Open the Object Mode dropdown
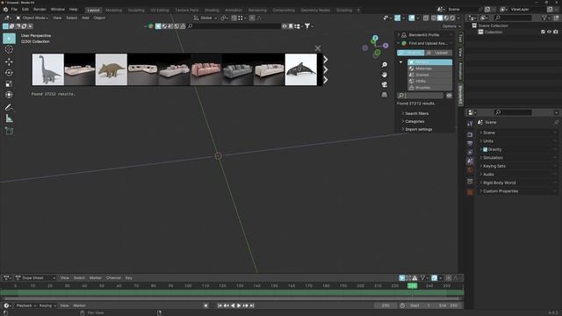 [x=32, y=18]
